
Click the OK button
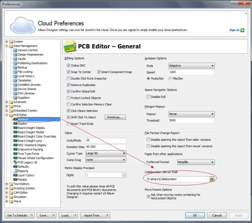(x=195, y=215)
